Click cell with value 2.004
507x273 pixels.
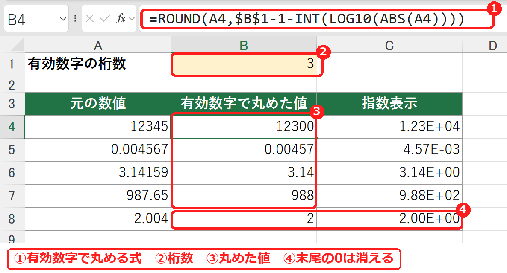tap(98, 219)
